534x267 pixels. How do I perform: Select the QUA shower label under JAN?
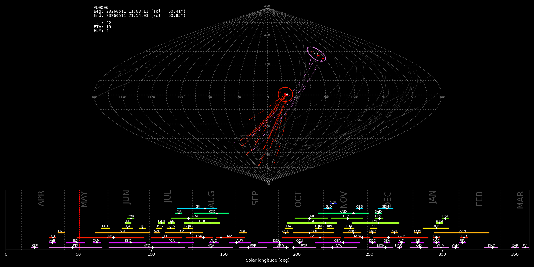tap(417, 231)
